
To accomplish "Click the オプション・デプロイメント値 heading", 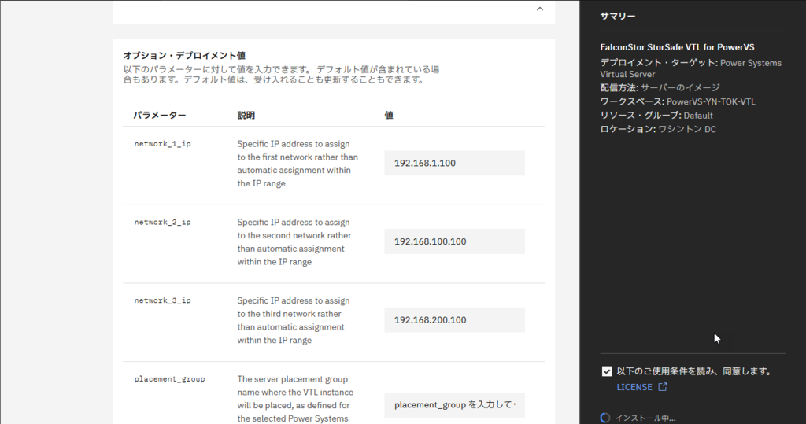I will (184, 56).
